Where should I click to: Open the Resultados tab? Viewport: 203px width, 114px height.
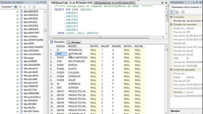click(57, 42)
